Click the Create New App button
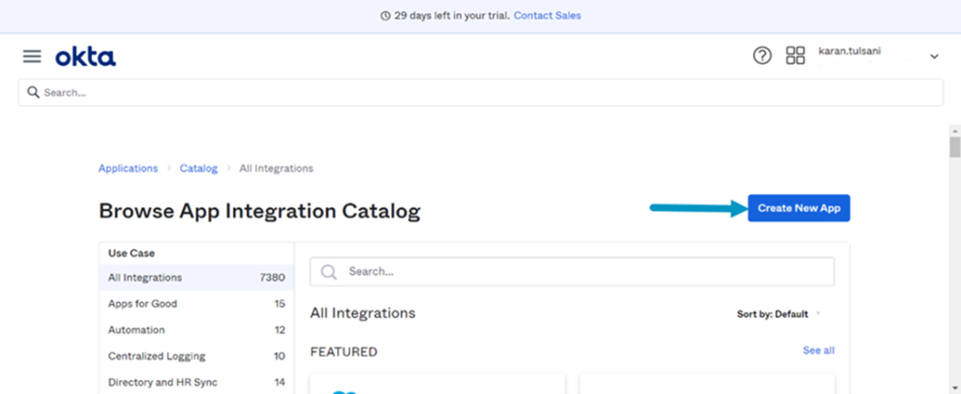This screenshot has height=394, width=961. point(799,208)
